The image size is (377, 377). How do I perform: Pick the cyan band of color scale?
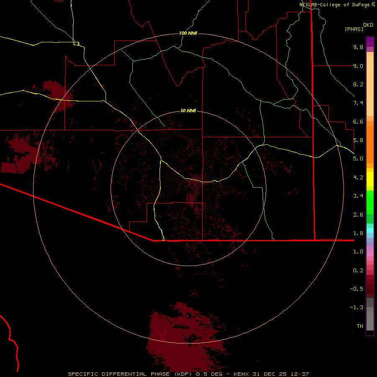click(x=370, y=230)
